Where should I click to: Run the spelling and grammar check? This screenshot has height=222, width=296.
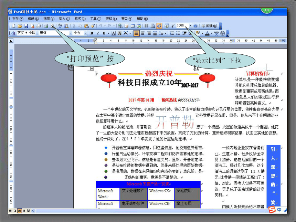pyautogui.click(x=60, y=26)
